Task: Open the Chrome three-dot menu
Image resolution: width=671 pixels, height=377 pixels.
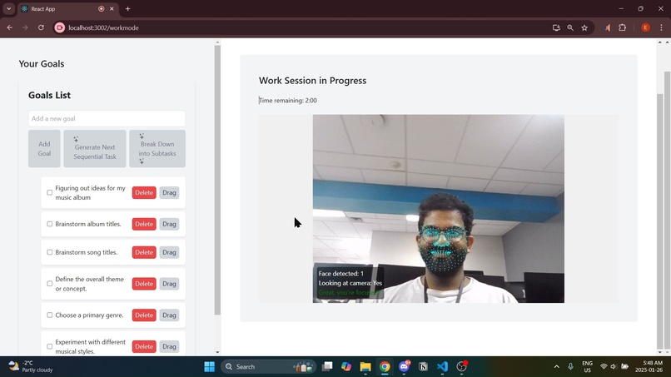Action: point(662,27)
